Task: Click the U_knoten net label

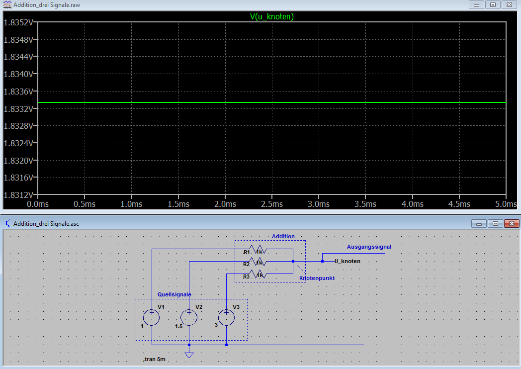Action: pos(347,261)
